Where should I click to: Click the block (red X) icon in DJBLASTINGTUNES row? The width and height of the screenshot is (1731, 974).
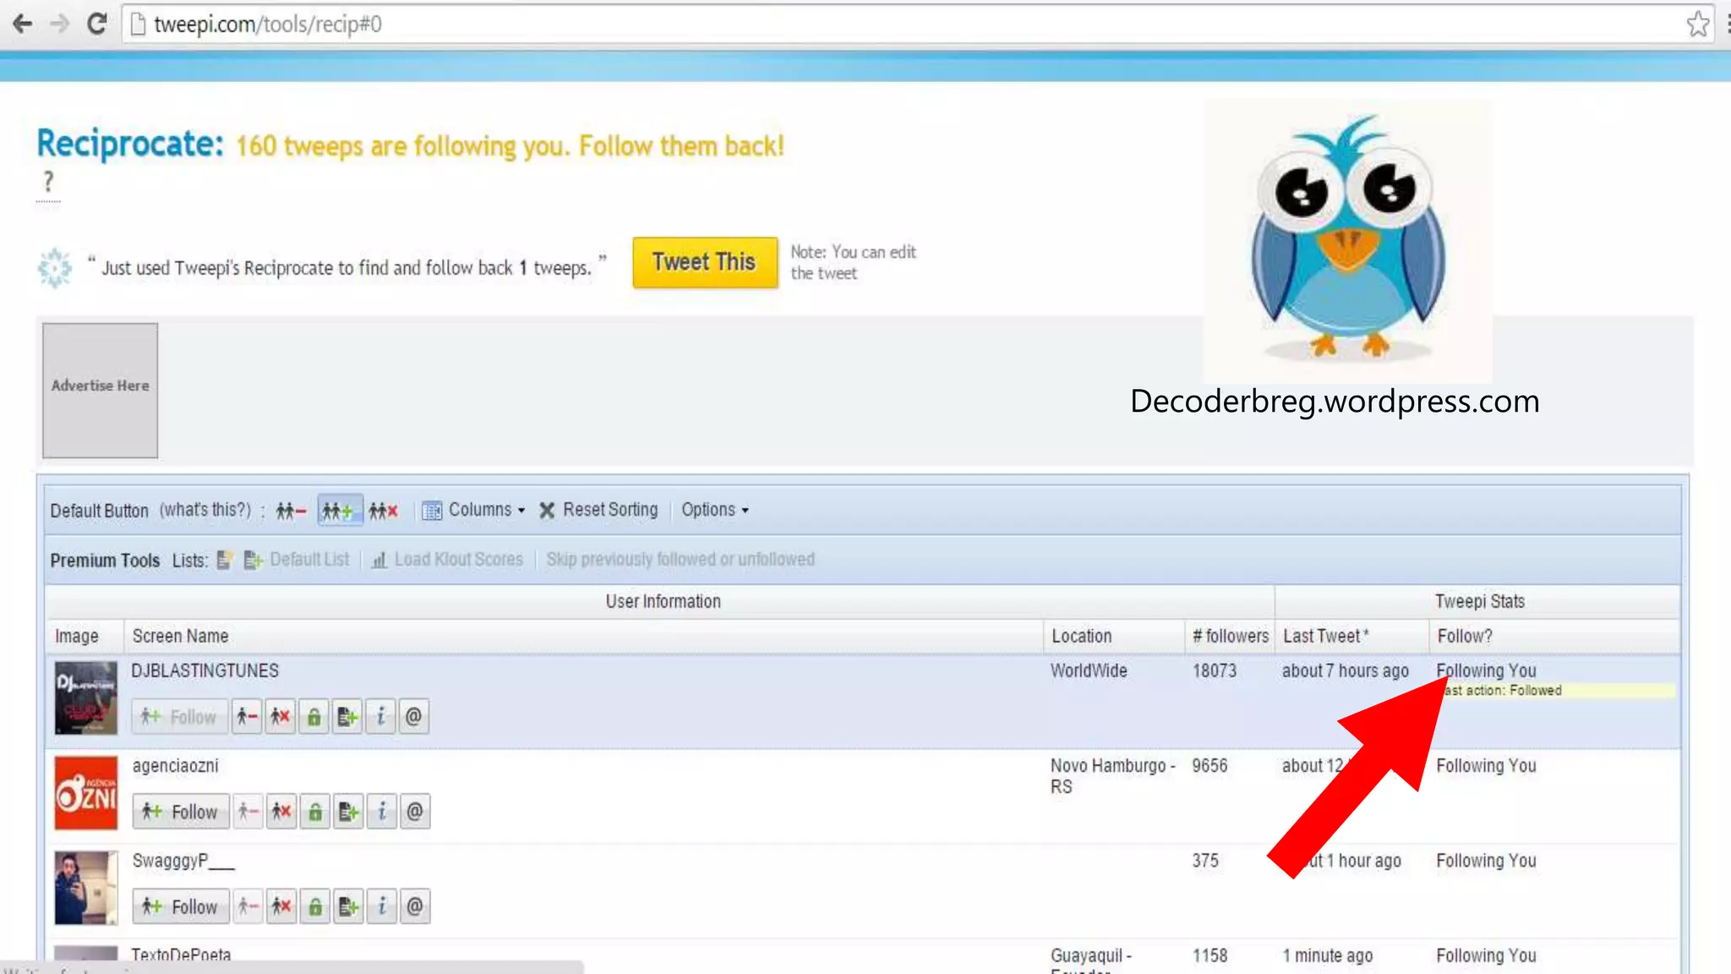(x=281, y=717)
